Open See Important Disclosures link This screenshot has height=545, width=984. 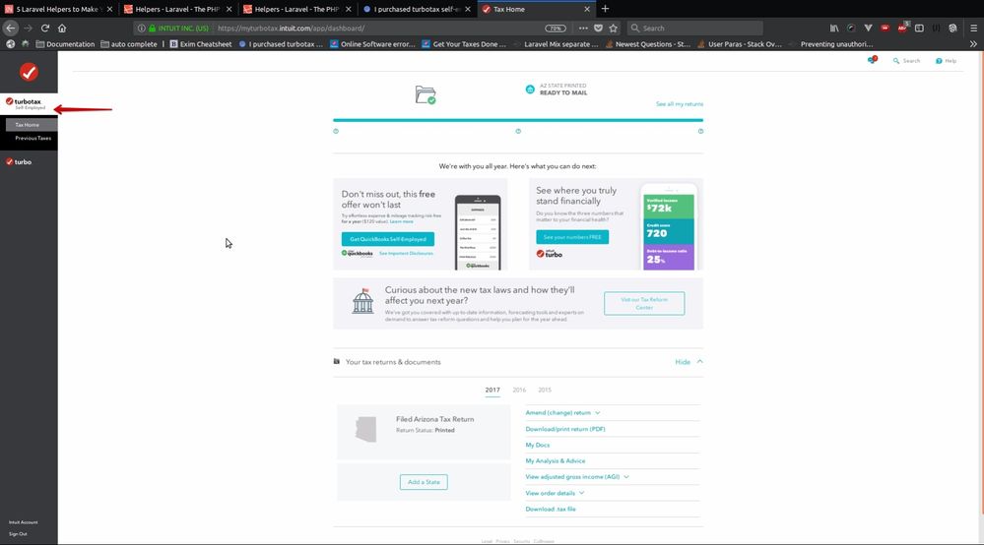[406, 253]
